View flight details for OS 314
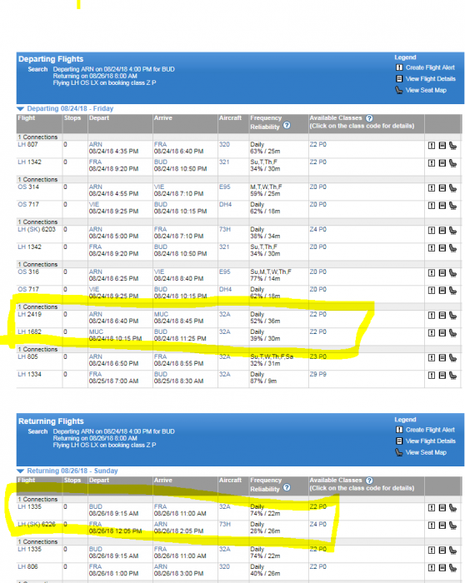This screenshot has width=465, height=583. pos(442,187)
